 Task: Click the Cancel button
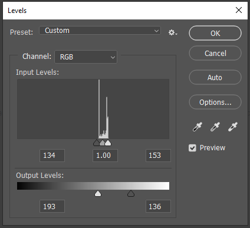point(215,53)
